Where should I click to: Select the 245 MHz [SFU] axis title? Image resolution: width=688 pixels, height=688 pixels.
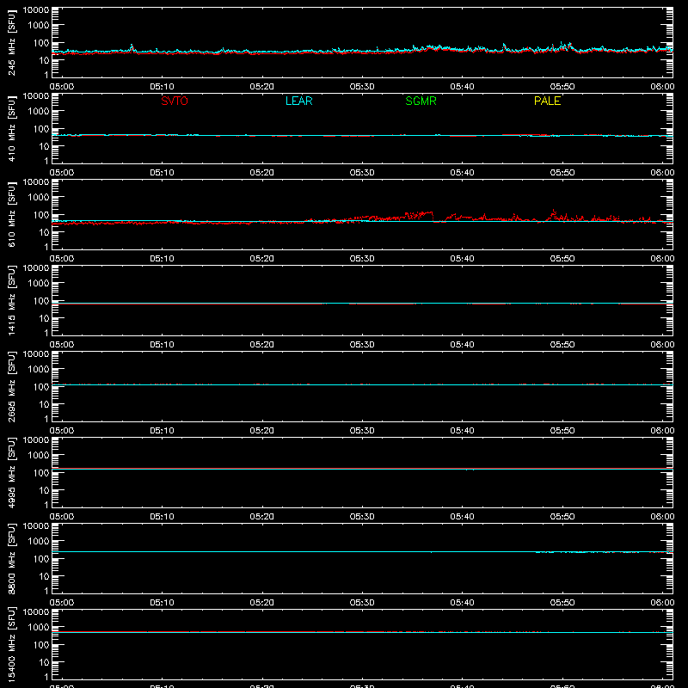pyautogui.click(x=11, y=42)
